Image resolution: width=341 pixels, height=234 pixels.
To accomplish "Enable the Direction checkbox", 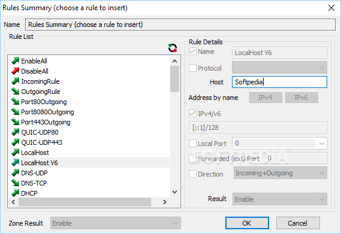I will click(193, 174).
